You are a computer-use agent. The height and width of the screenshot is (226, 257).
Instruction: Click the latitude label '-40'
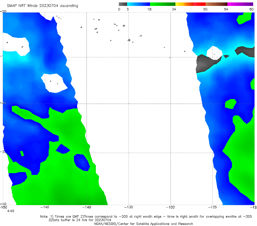pos(3,204)
